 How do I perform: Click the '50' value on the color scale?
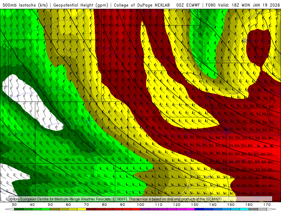[50, 205]
